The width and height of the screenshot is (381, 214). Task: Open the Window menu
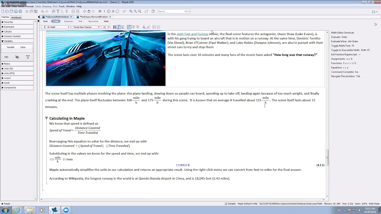point(71,6)
